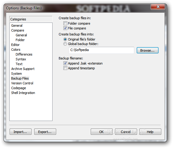Open Differences under Colors

[x=24, y=54]
